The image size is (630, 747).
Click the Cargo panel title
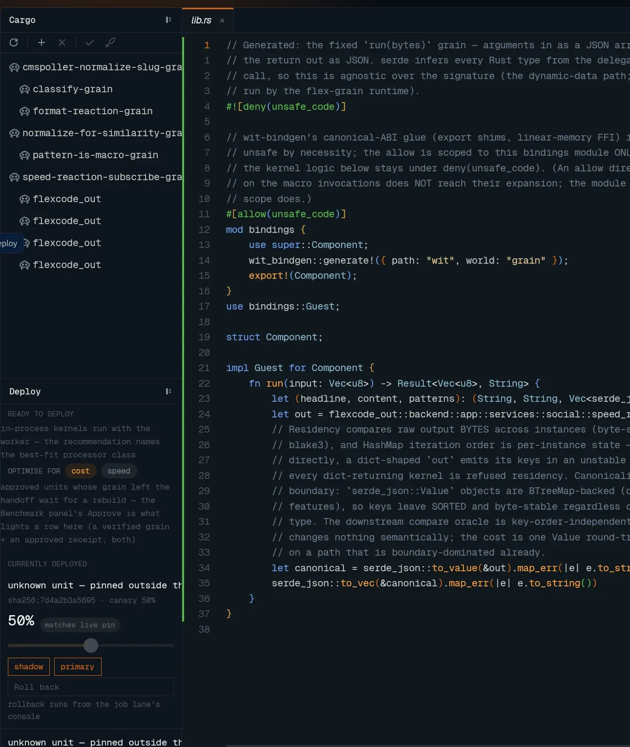tap(22, 20)
